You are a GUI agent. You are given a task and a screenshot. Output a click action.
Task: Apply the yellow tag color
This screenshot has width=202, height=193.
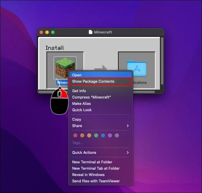point(89,135)
